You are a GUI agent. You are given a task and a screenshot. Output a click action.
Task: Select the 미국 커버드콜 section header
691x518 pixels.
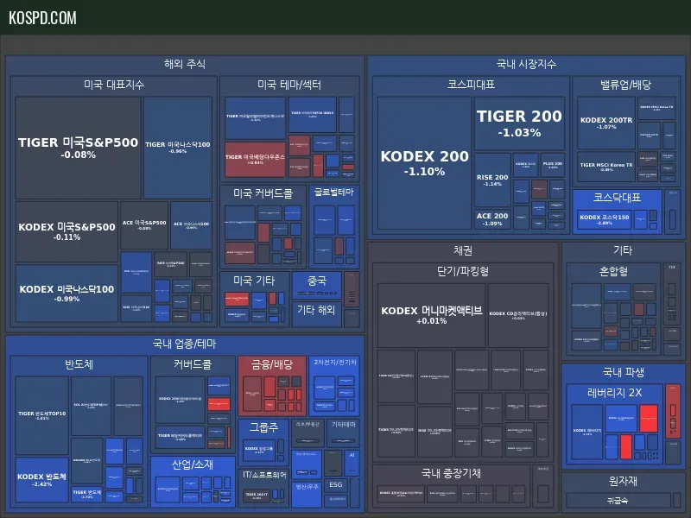coord(263,193)
